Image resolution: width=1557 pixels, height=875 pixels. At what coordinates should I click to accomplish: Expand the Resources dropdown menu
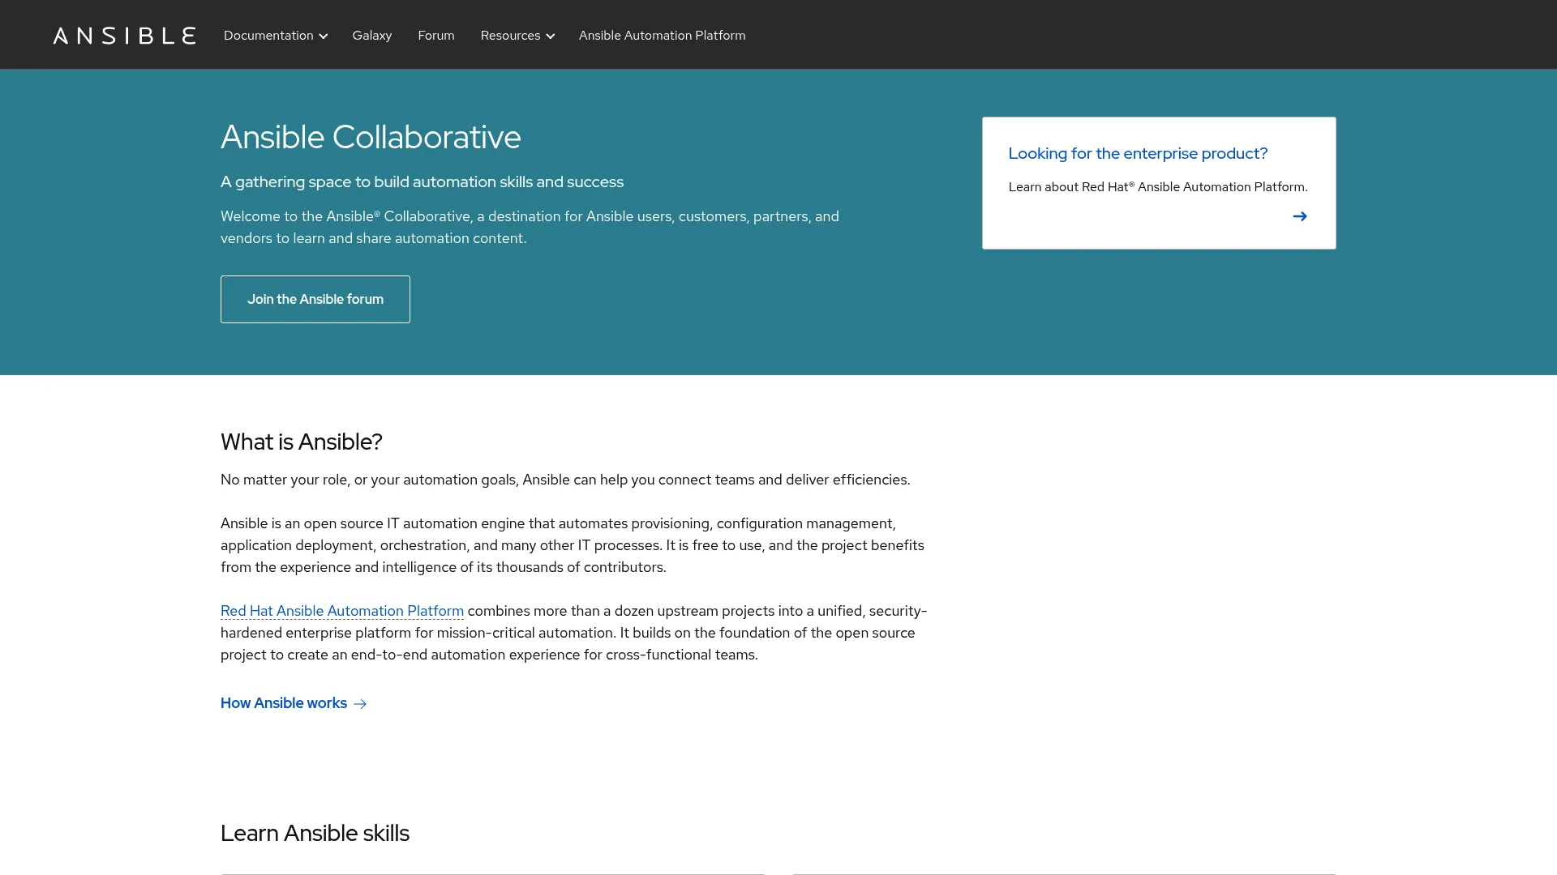pyautogui.click(x=517, y=35)
